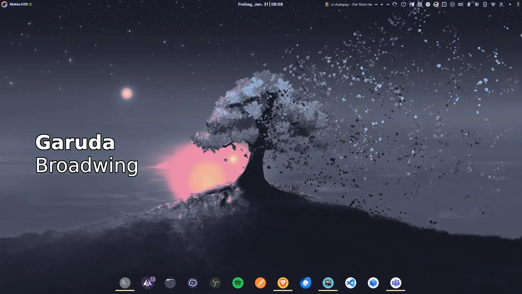
Task: Click the date and time clock
Action: pyautogui.click(x=260, y=4)
